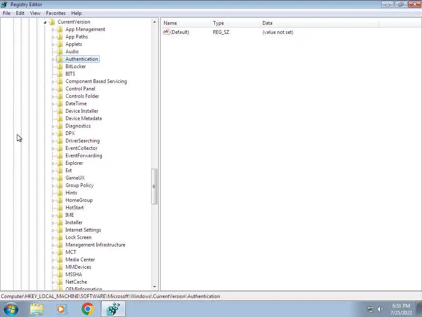Viewport: 422px width, 317px height.
Task: Open Windows Explorer from the taskbar
Action: [x=37, y=309]
